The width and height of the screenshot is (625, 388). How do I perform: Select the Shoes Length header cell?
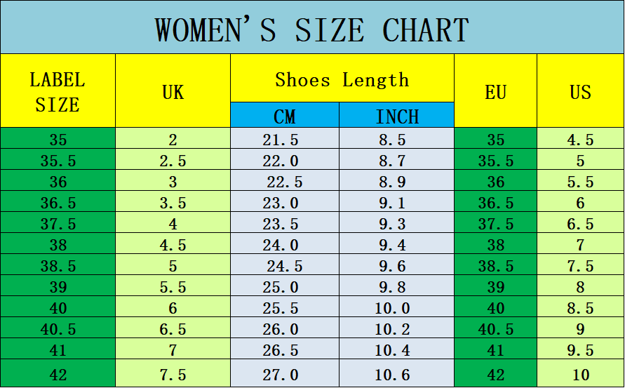(342, 79)
